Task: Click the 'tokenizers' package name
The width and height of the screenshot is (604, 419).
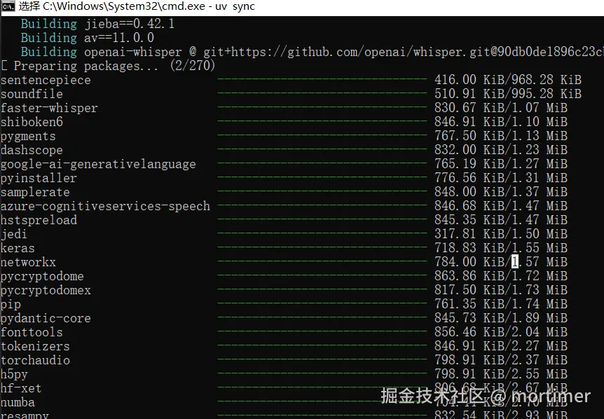Action: pyautogui.click(x=35, y=346)
